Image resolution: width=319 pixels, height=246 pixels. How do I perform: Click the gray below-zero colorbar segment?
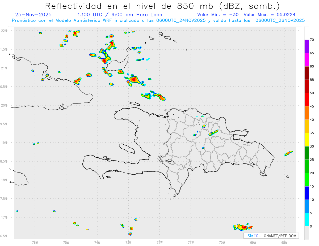pos(307,233)
